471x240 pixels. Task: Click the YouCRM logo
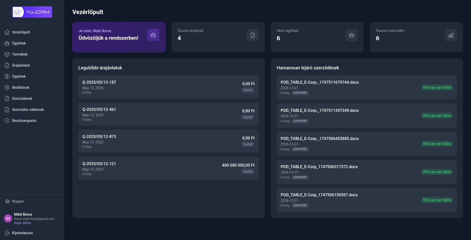click(x=32, y=12)
